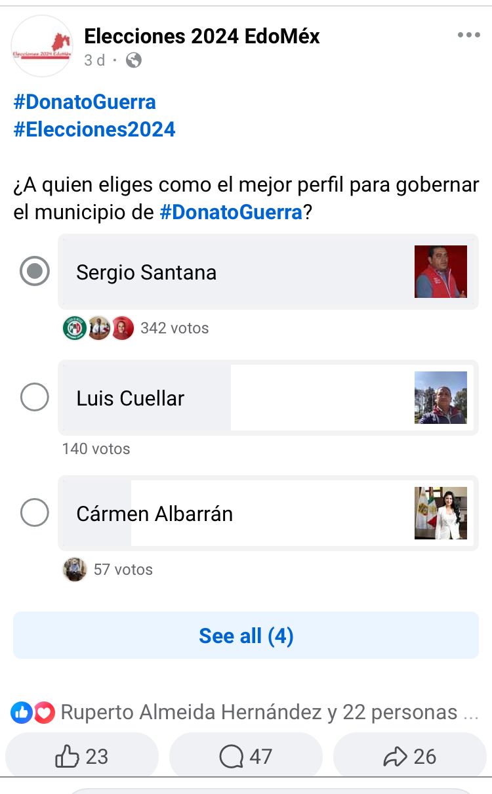
Task: Open the Elecciones 2024 EdoMéx page name
Action: click(202, 37)
